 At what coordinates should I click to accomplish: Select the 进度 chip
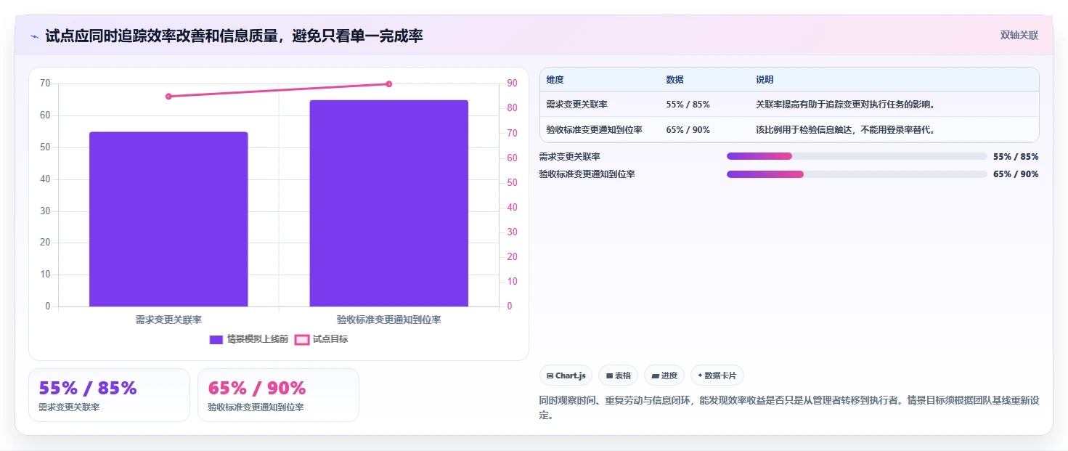tap(664, 375)
